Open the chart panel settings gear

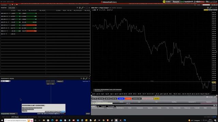(x=208, y=8)
